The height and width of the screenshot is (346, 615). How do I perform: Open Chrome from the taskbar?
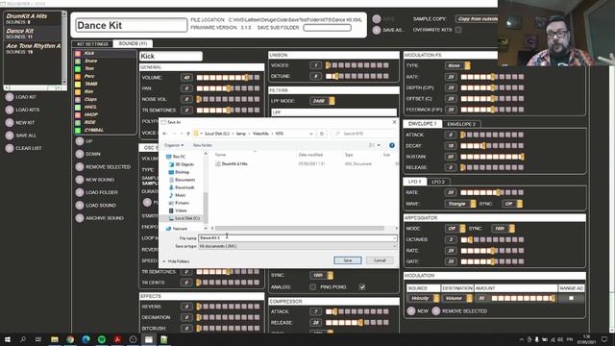click(70, 339)
